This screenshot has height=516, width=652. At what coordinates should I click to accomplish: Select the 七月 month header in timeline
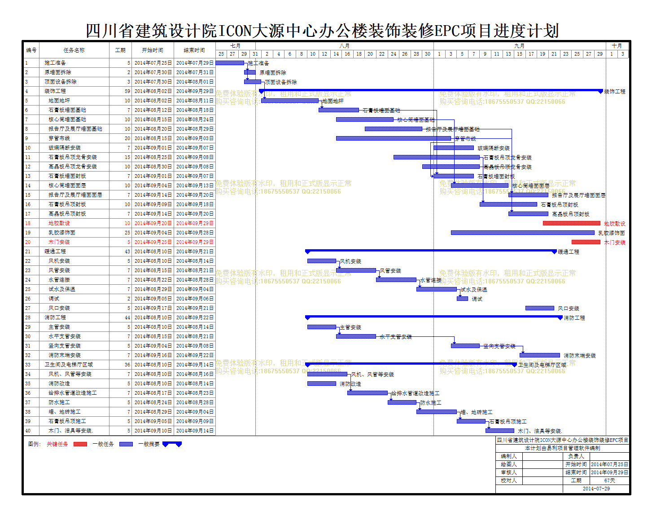pyautogui.click(x=236, y=46)
